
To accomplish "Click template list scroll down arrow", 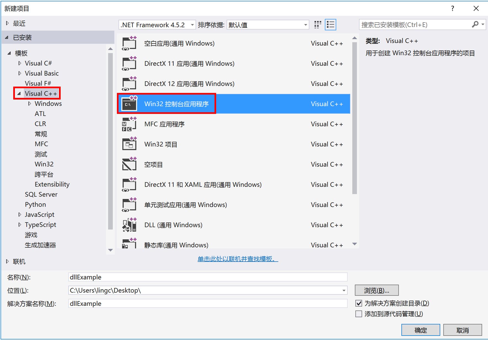I will [x=355, y=244].
